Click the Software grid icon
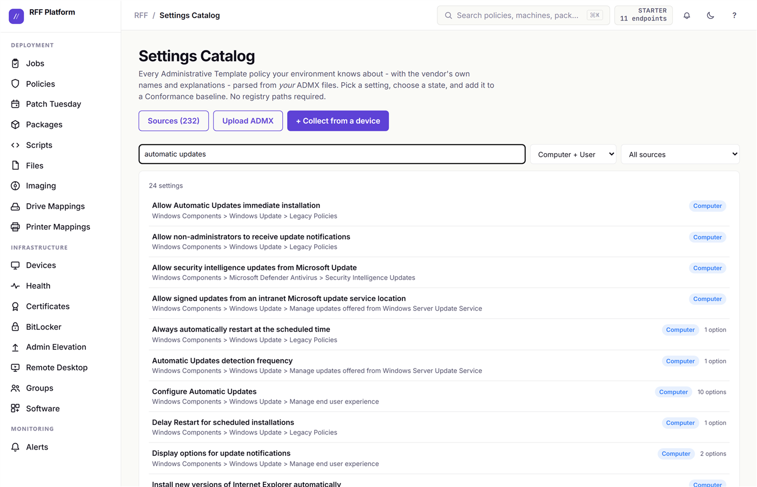This screenshot has height=487, width=757. click(15, 409)
